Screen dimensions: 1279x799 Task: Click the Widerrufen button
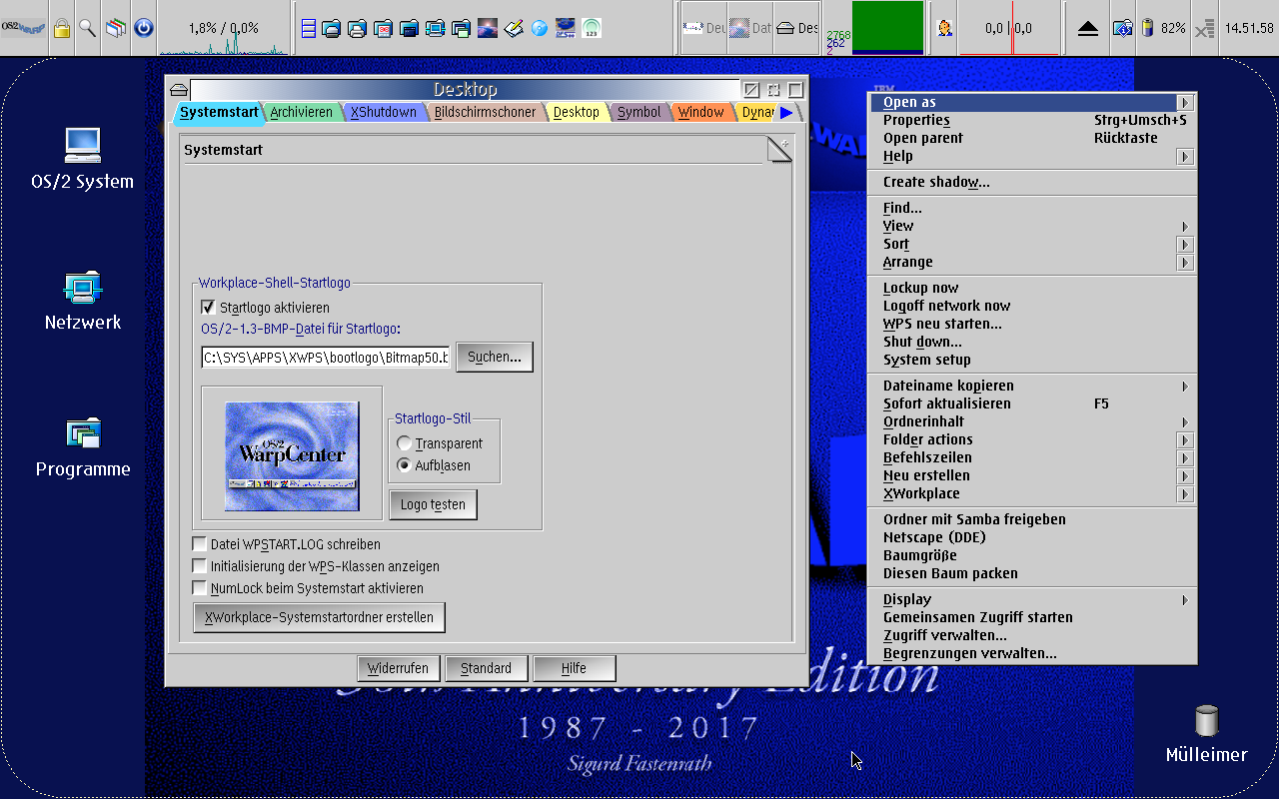[398, 668]
